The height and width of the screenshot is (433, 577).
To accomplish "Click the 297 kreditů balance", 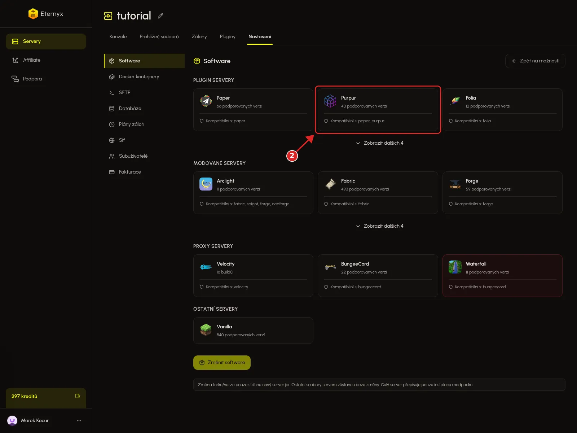I will click(24, 396).
